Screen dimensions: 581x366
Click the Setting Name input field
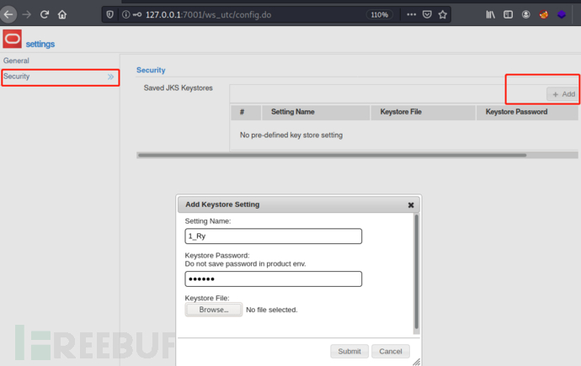(274, 236)
